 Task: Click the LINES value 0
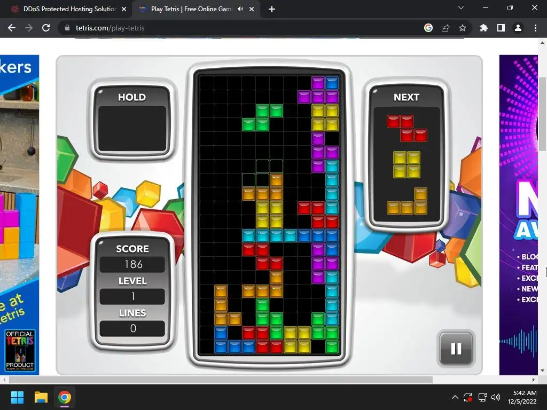pyautogui.click(x=132, y=328)
